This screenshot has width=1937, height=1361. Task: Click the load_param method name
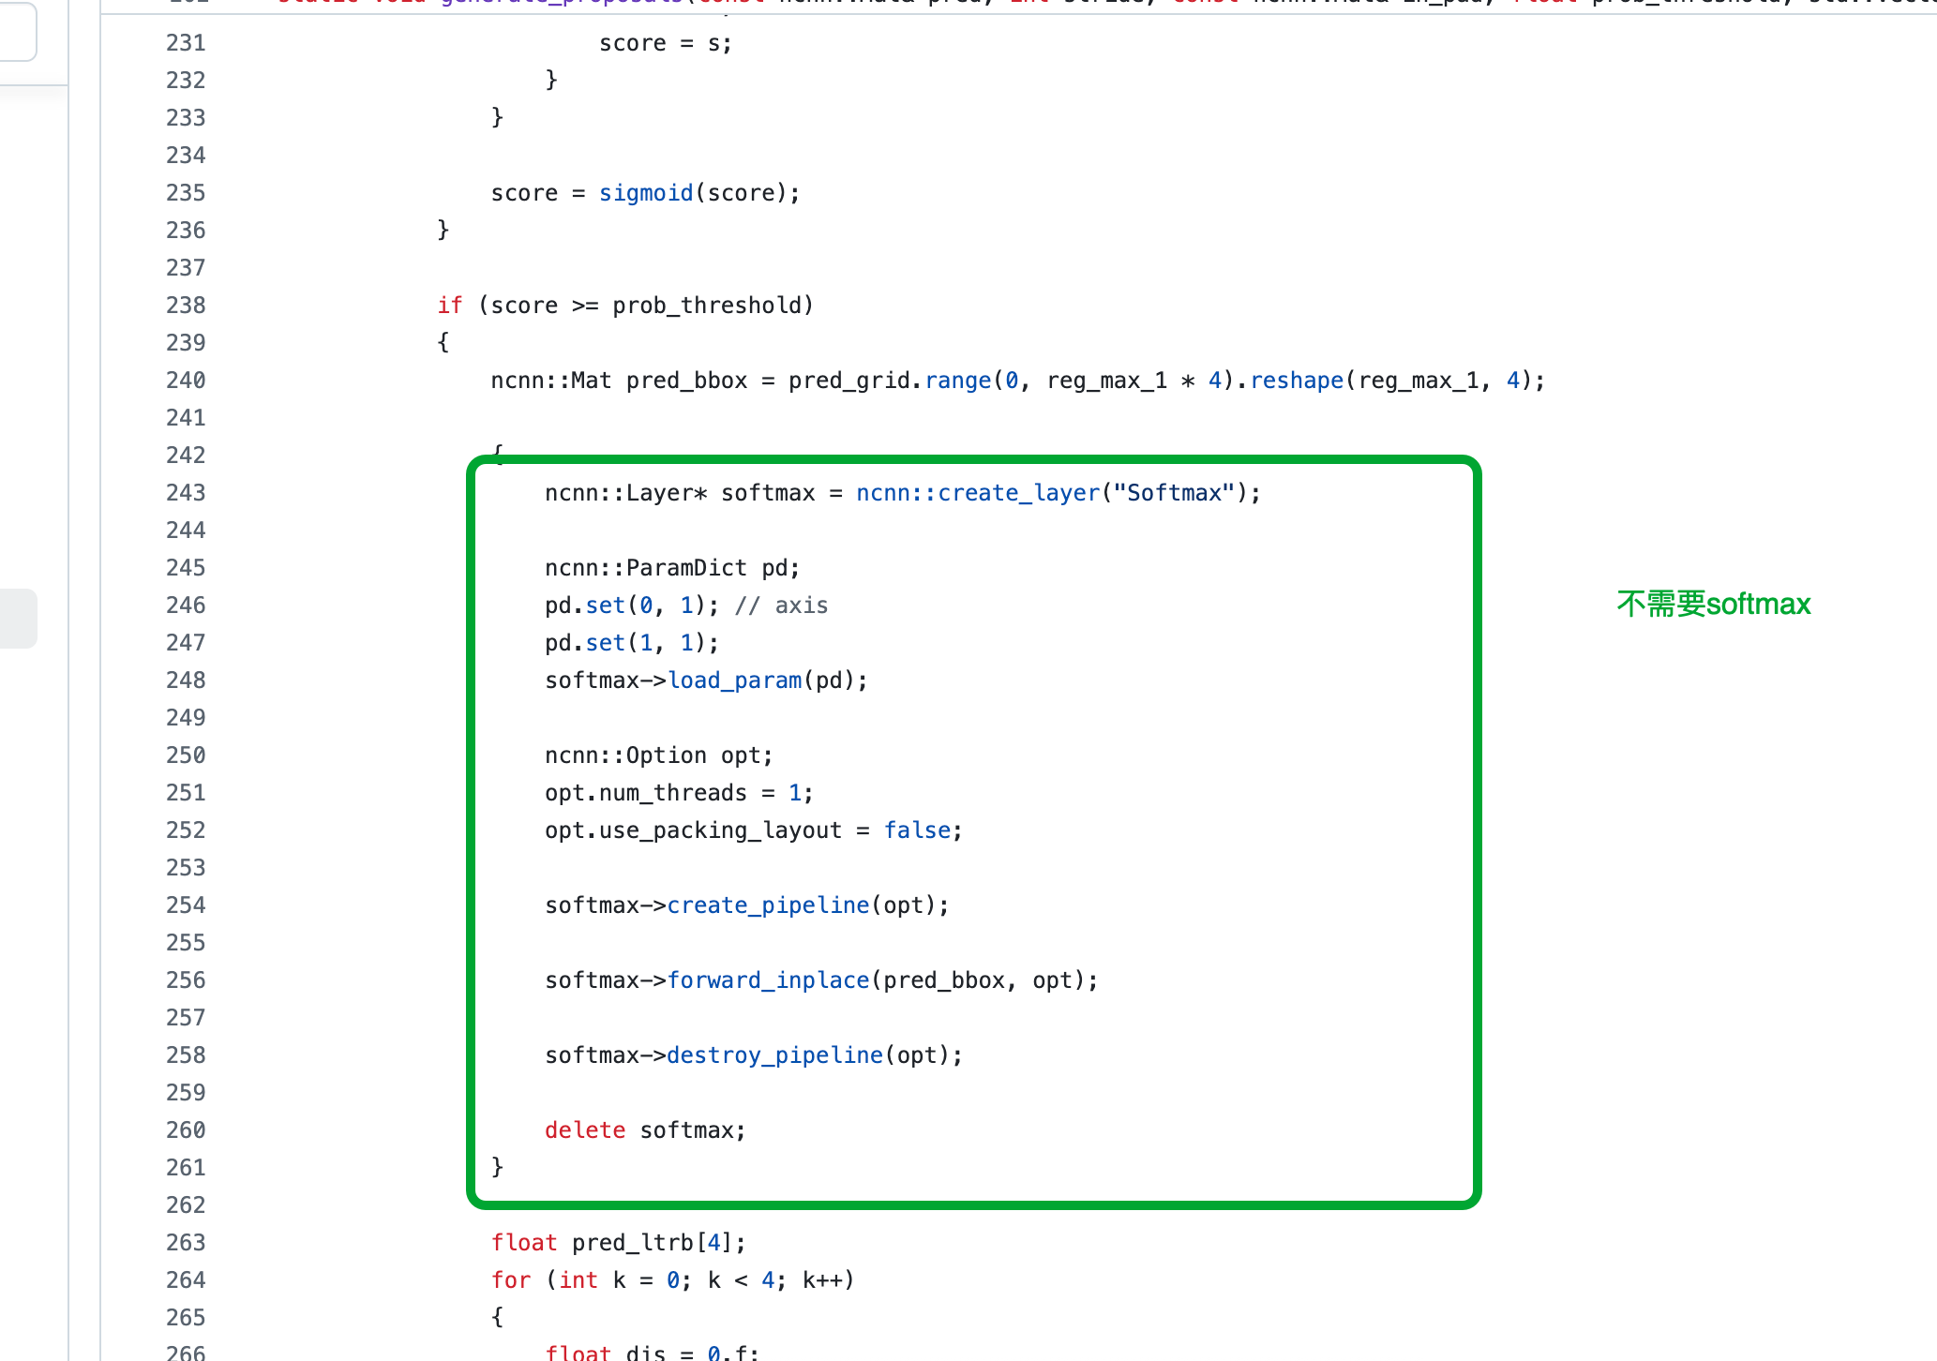click(734, 680)
